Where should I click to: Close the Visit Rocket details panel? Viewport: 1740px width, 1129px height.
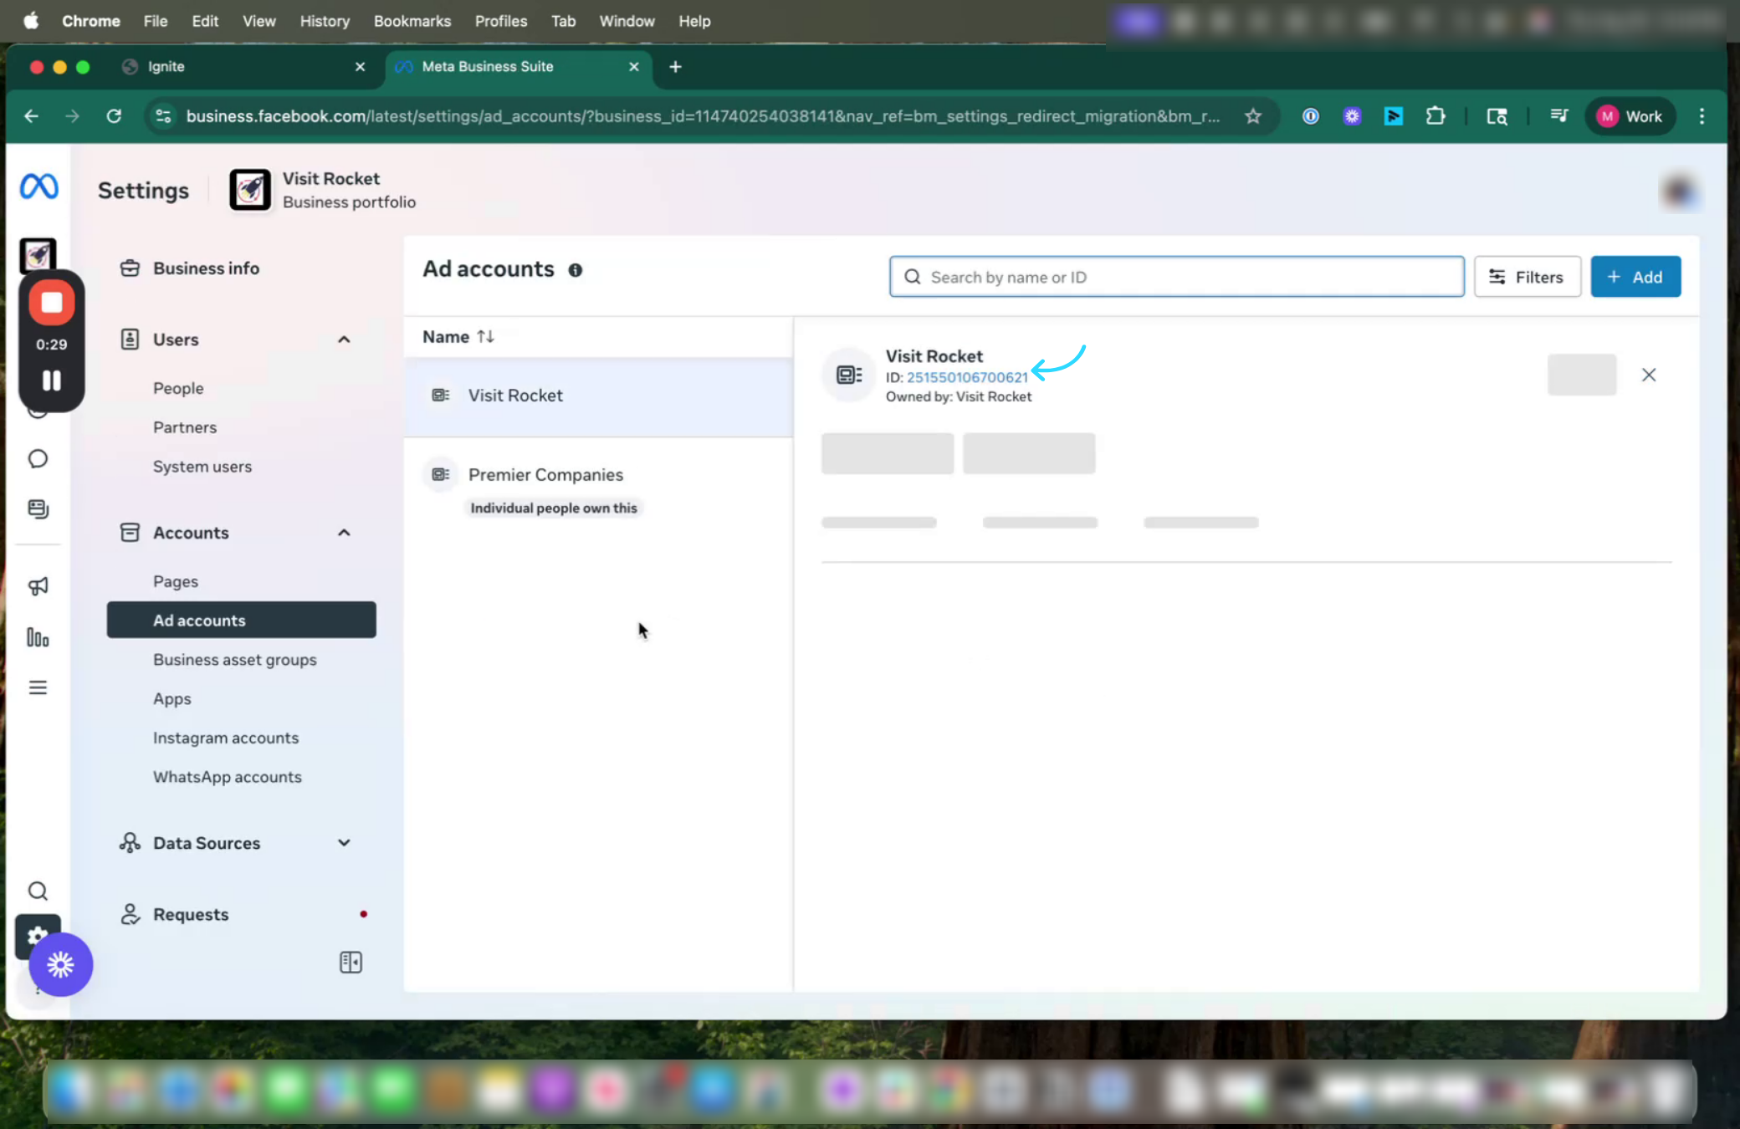coord(1649,375)
